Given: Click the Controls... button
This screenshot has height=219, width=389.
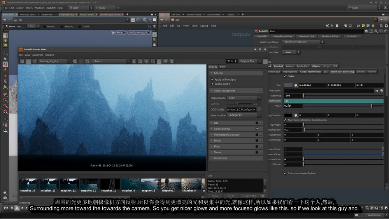Looking at the screenshot, I should (x=352, y=37).
